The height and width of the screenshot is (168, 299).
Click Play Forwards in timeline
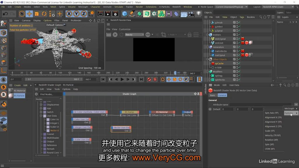tap(122, 79)
